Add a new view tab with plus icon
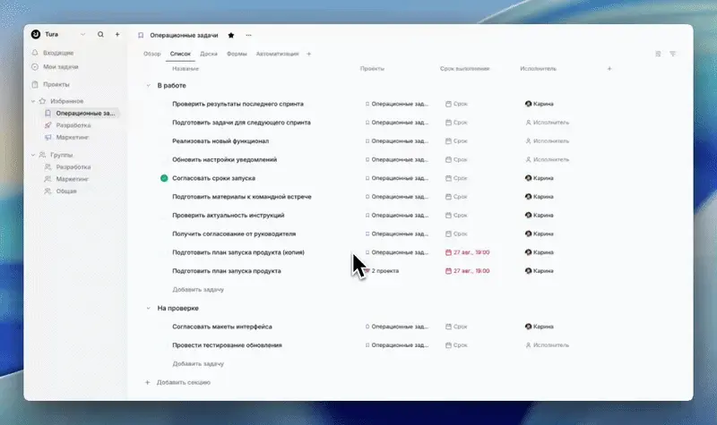717x425 pixels. [x=308, y=54]
